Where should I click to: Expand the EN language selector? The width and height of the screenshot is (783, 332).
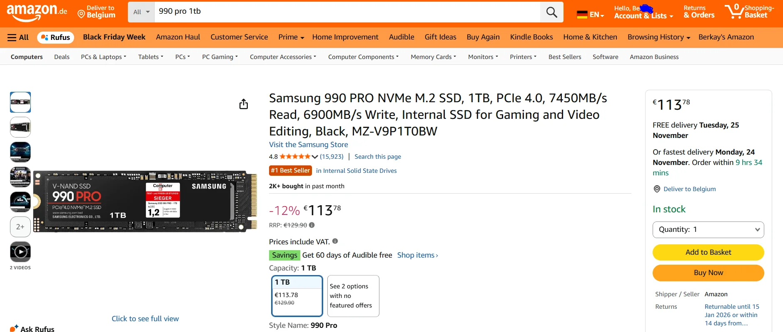tap(590, 15)
